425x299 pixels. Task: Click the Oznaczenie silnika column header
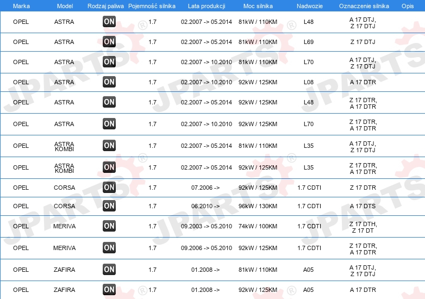pyautogui.click(x=364, y=6)
